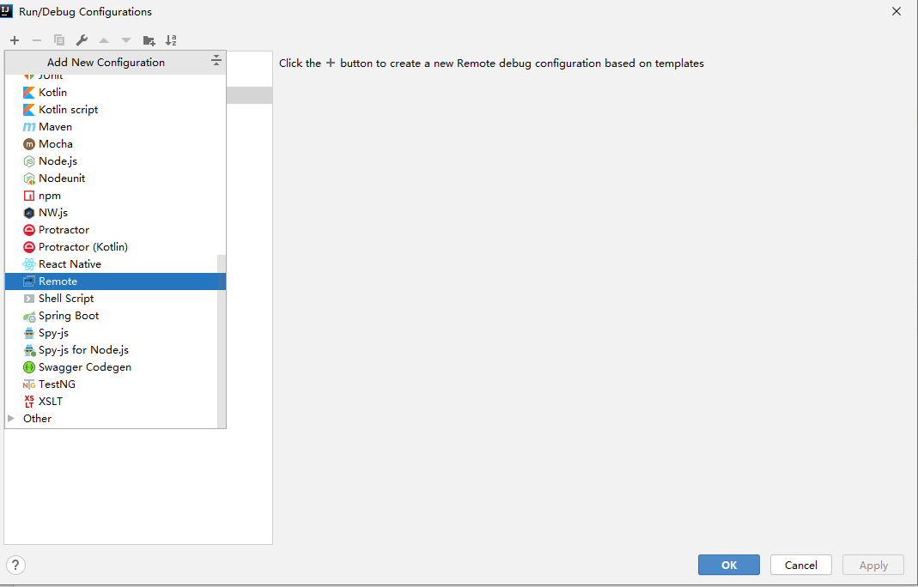This screenshot has height=587, width=918.
Task: Pick Nodeunit from the list
Action: [x=115, y=178]
